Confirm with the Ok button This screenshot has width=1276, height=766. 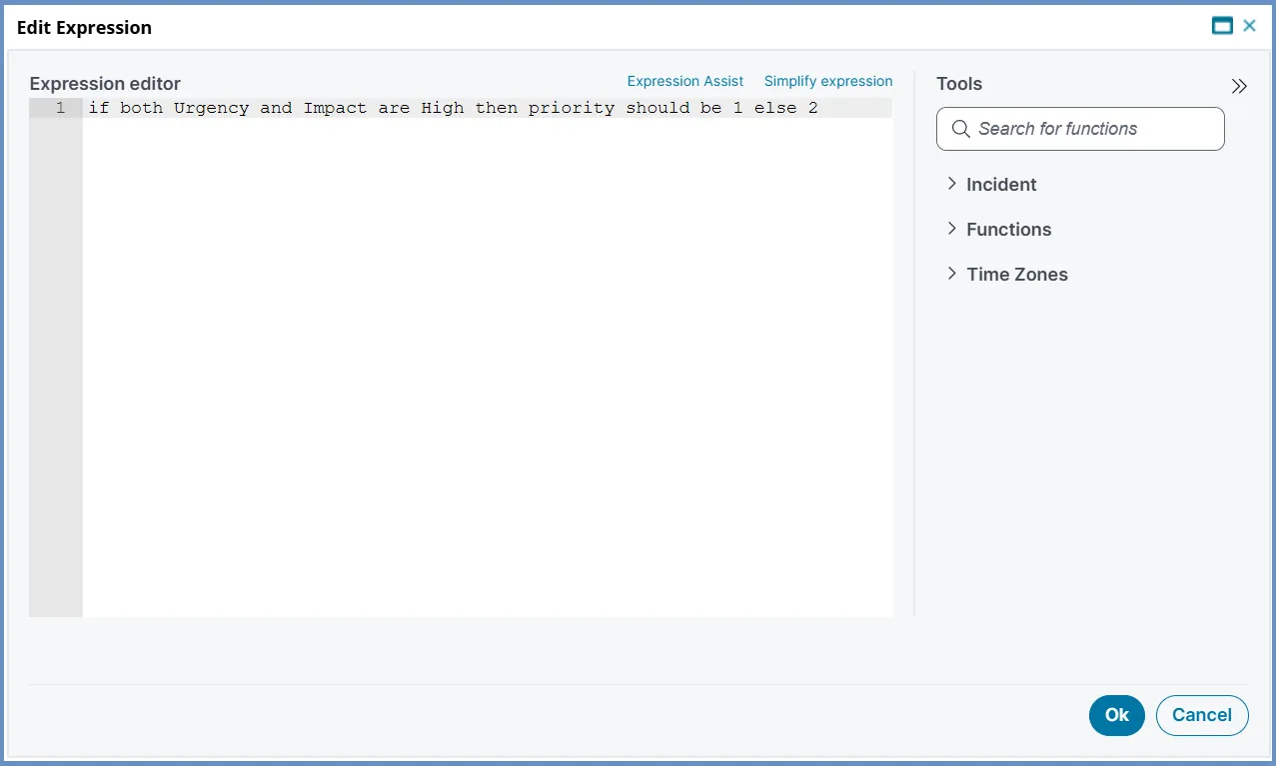[1117, 715]
